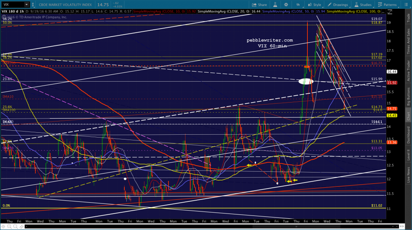This screenshot has height=230, width=412.
Task: Open the Big Buttons side tab
Action: [408, 97]
